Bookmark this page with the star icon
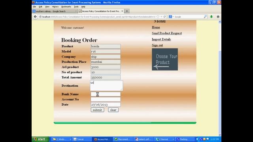 (x=158, y=17)
